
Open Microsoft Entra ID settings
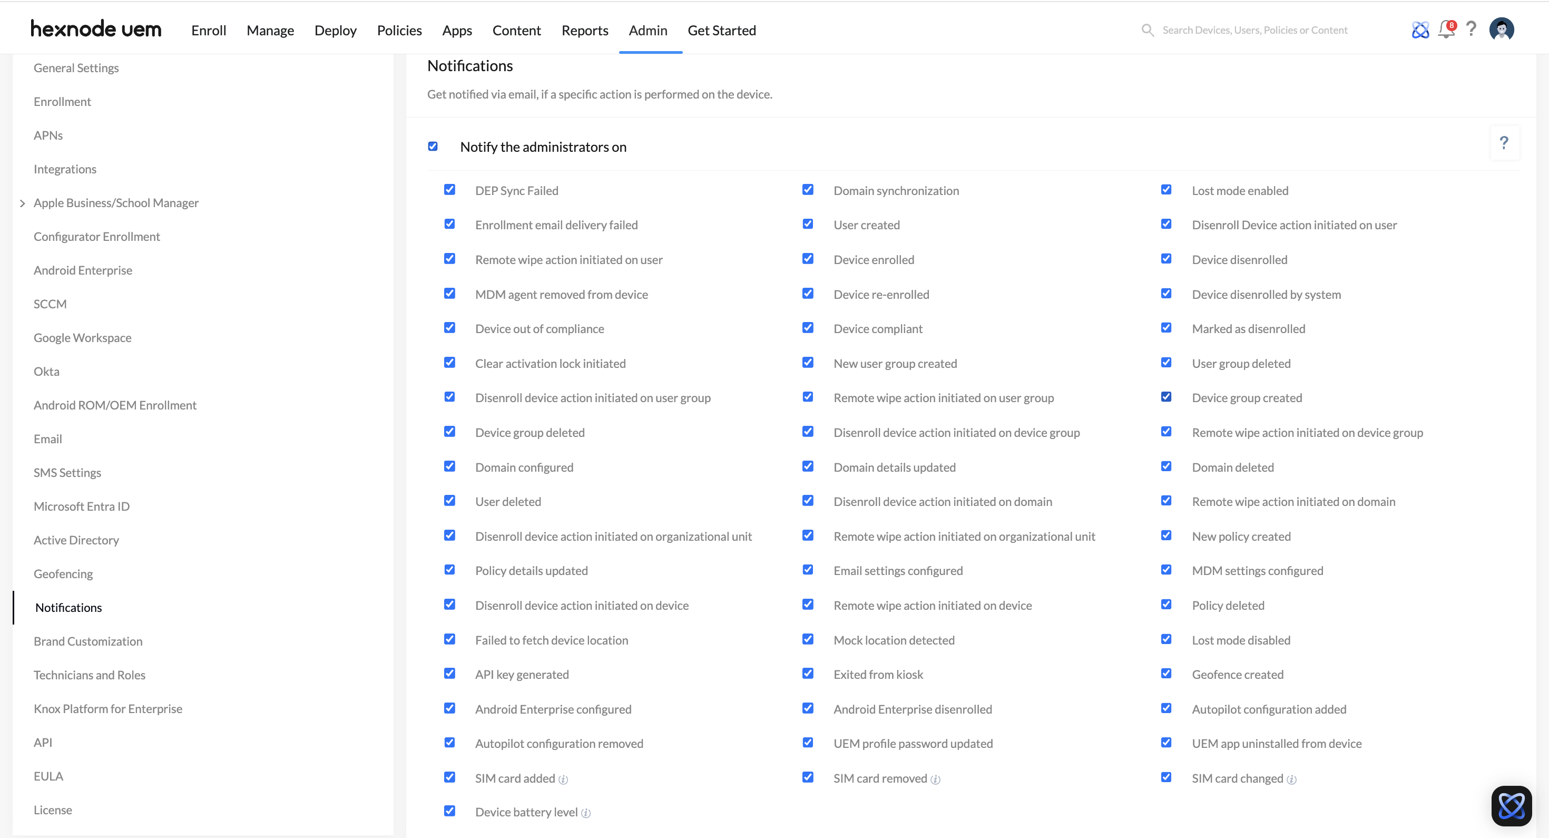(x=82, y=506)
